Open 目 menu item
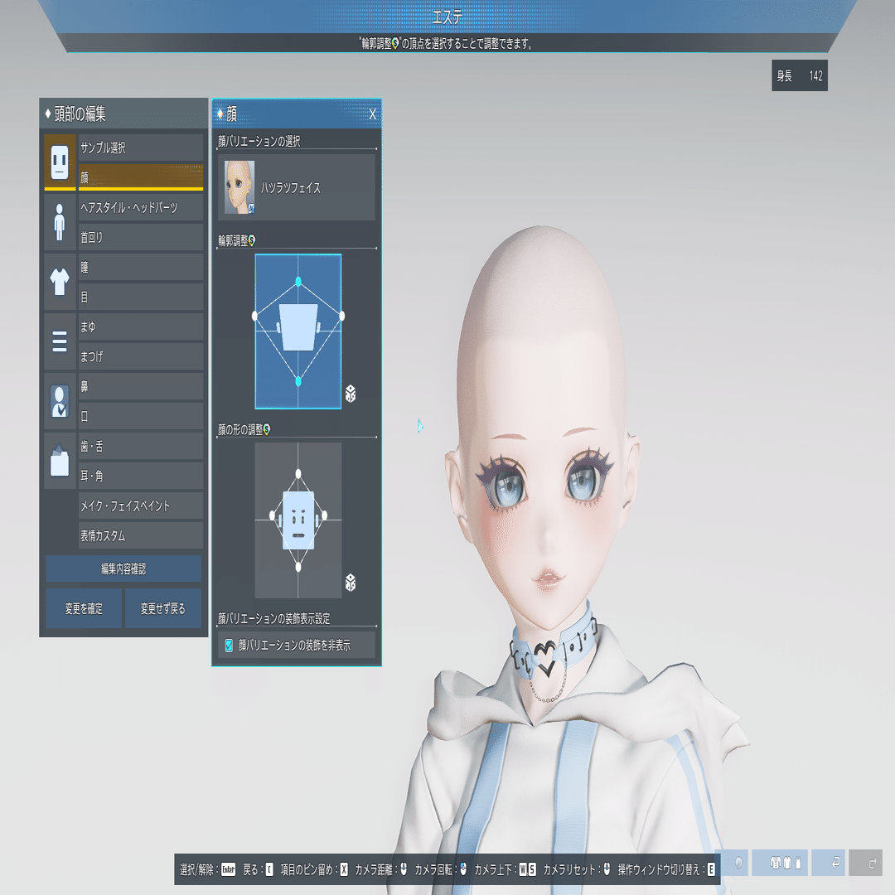The width and height of the screenshot is (895, 895). pos(140,297)
